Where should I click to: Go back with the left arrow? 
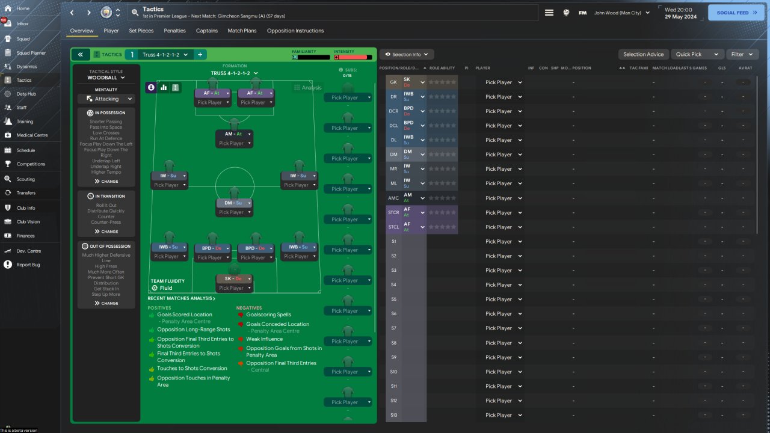pos(72,13)
